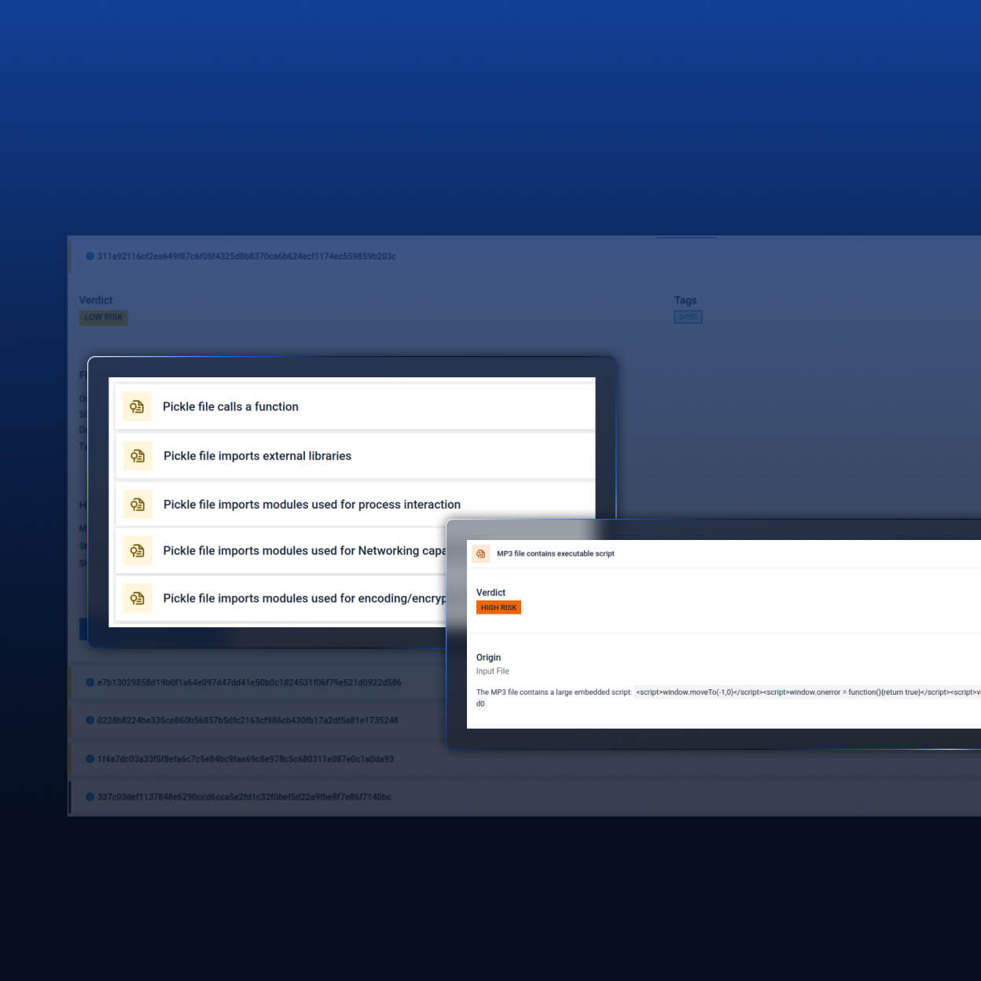Open report for hash starting 337c03def113
This screenshot has width=981, height=981.
click(x=244, y=797)
